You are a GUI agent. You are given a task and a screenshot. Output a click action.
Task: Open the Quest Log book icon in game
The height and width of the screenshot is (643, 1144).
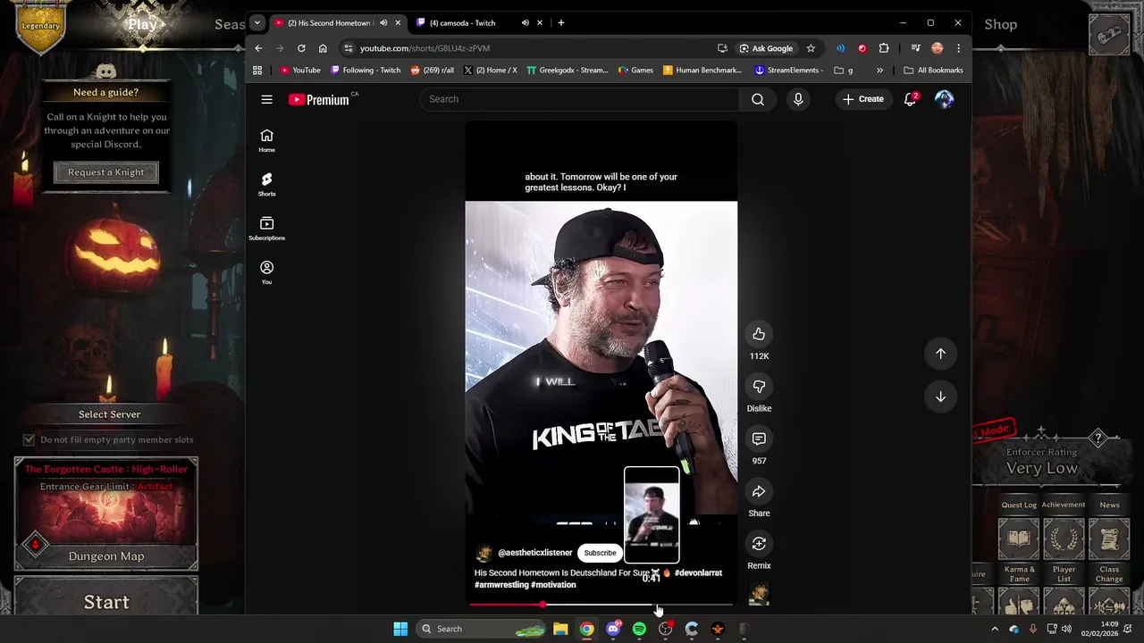(1018, 539)
